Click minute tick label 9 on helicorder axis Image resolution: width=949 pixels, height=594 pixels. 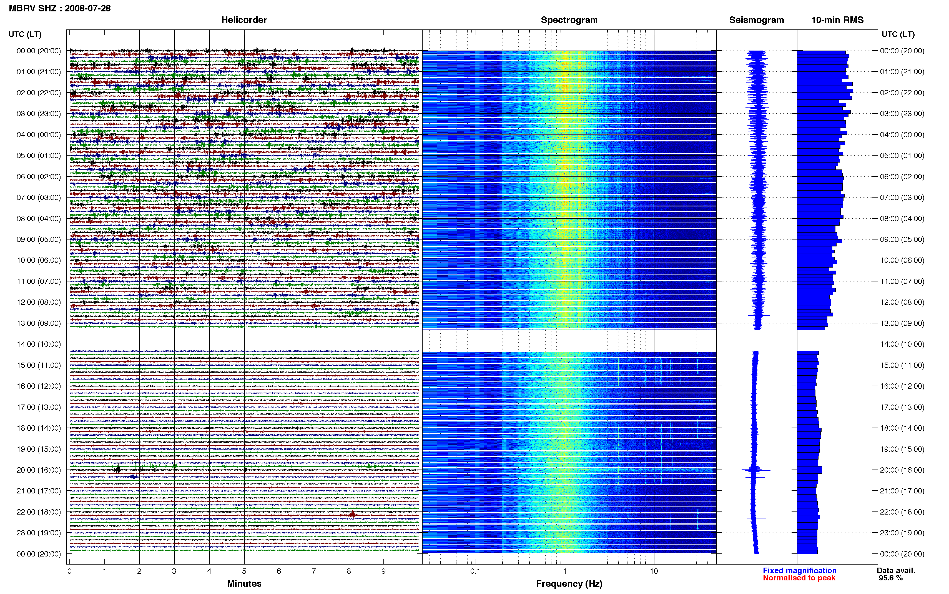(383, 571)
